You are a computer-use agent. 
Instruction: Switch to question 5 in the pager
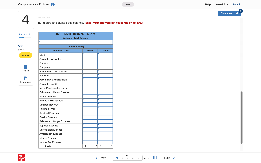coord(122,158)
